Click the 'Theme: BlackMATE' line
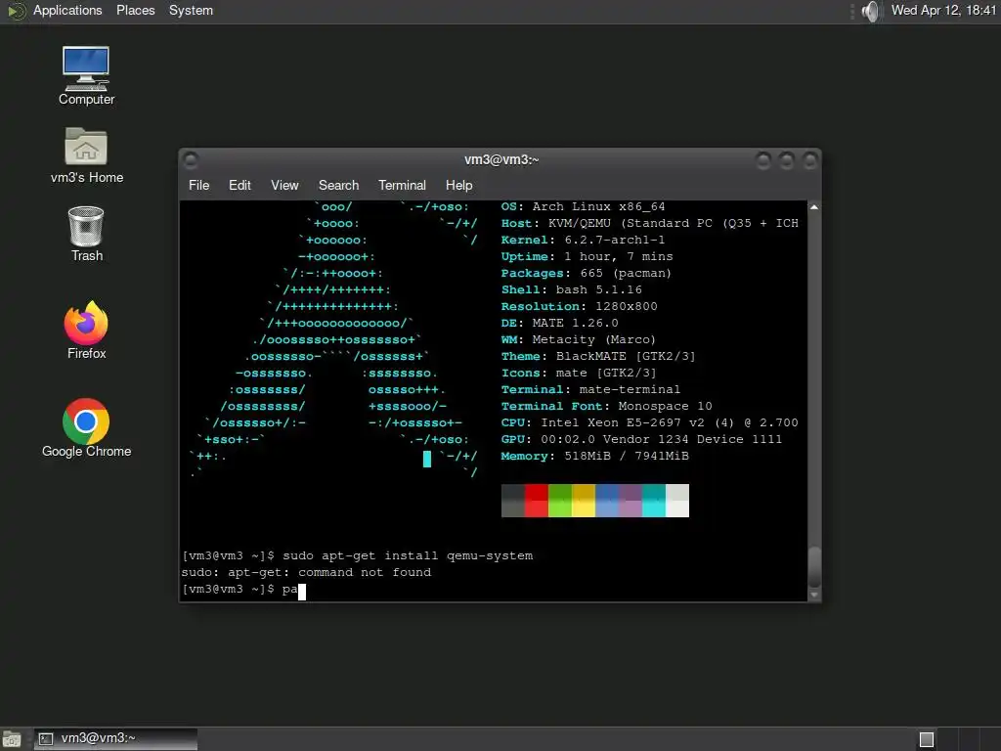 tap(598, 356)
